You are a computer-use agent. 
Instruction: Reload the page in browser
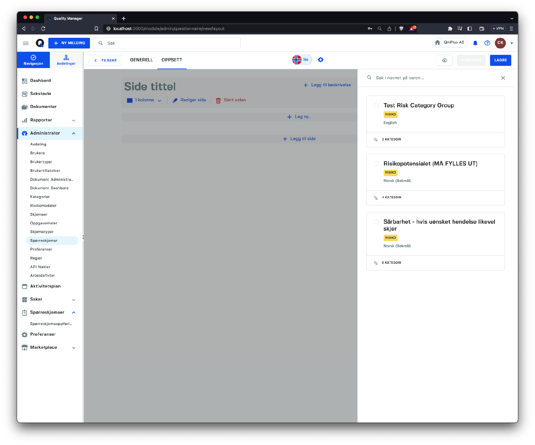[43, 29]
